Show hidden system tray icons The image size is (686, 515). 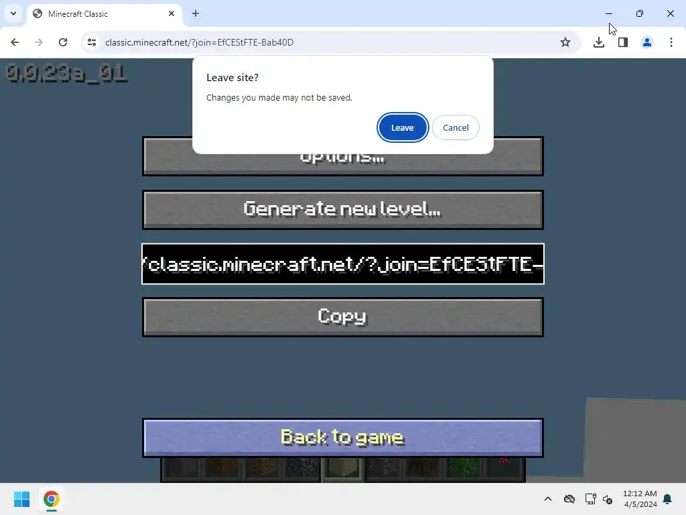(548, 499)
